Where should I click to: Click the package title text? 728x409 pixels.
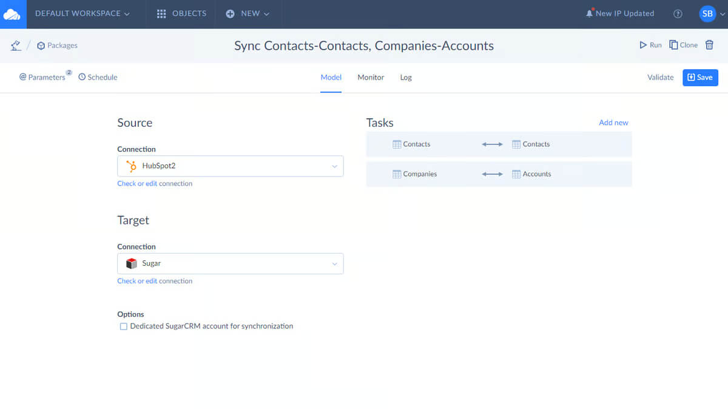[x=364, y=46]
